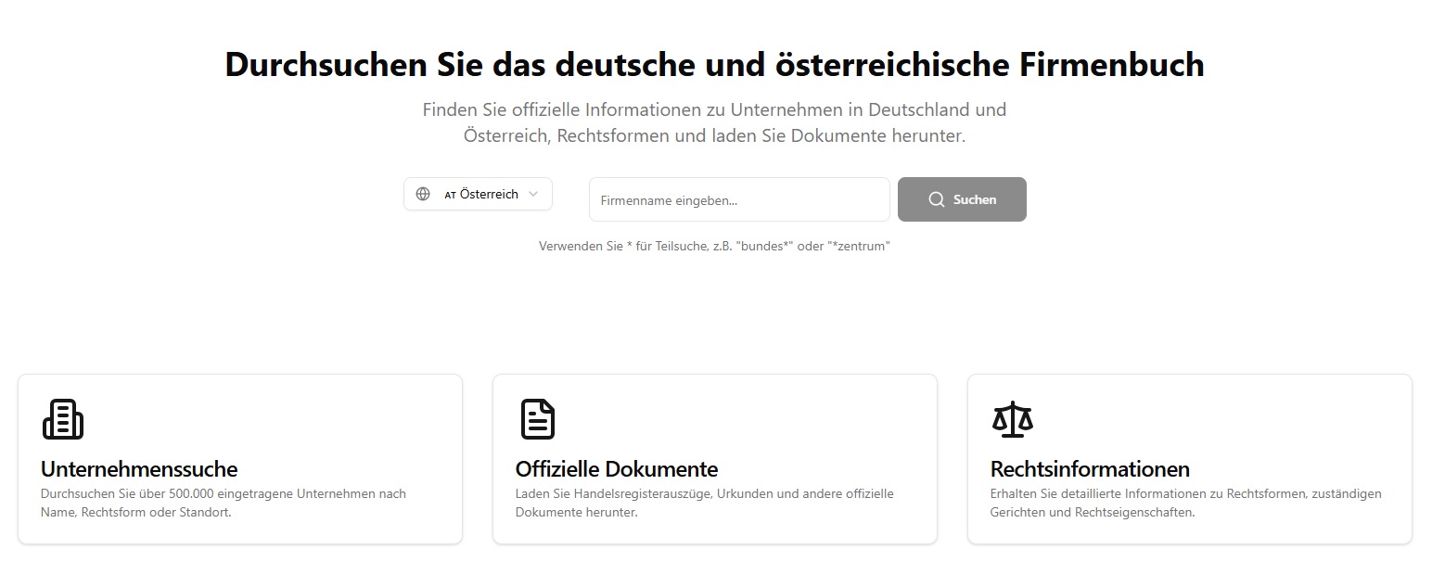Click the magnifier icon in Suchen button
1445x587 pixels.
[936, 199]
